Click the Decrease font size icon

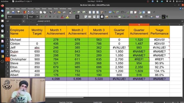[45, 17]
